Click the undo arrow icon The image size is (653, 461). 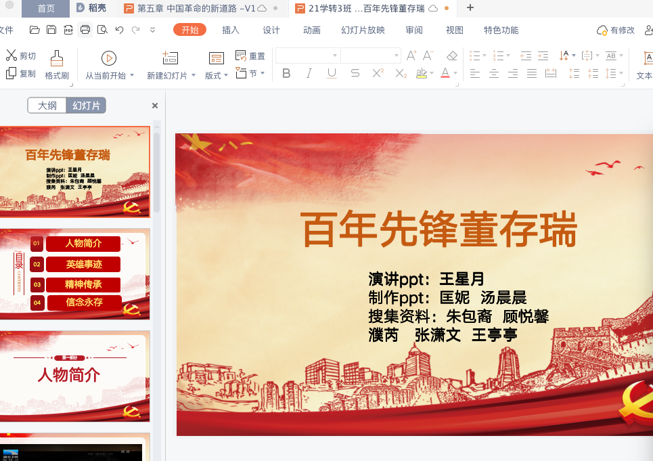click(119, 30)
